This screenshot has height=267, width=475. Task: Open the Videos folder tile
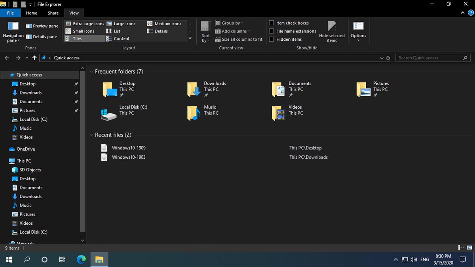click(287, 113)
